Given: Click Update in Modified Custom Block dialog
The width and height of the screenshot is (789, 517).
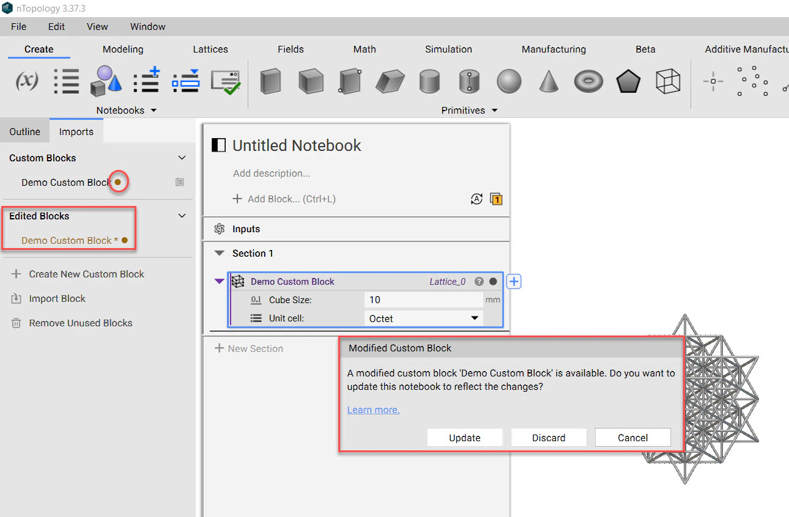Looking at the screenshot, I should coord(465,438).
